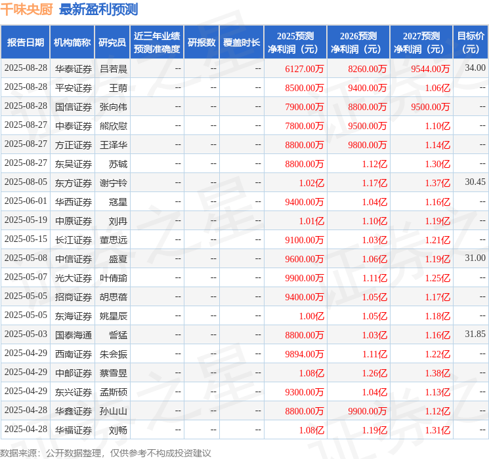The height and width of the screenshot is (459, 489).
Task: Click target price 34.00
Action: tap(475, 68)
